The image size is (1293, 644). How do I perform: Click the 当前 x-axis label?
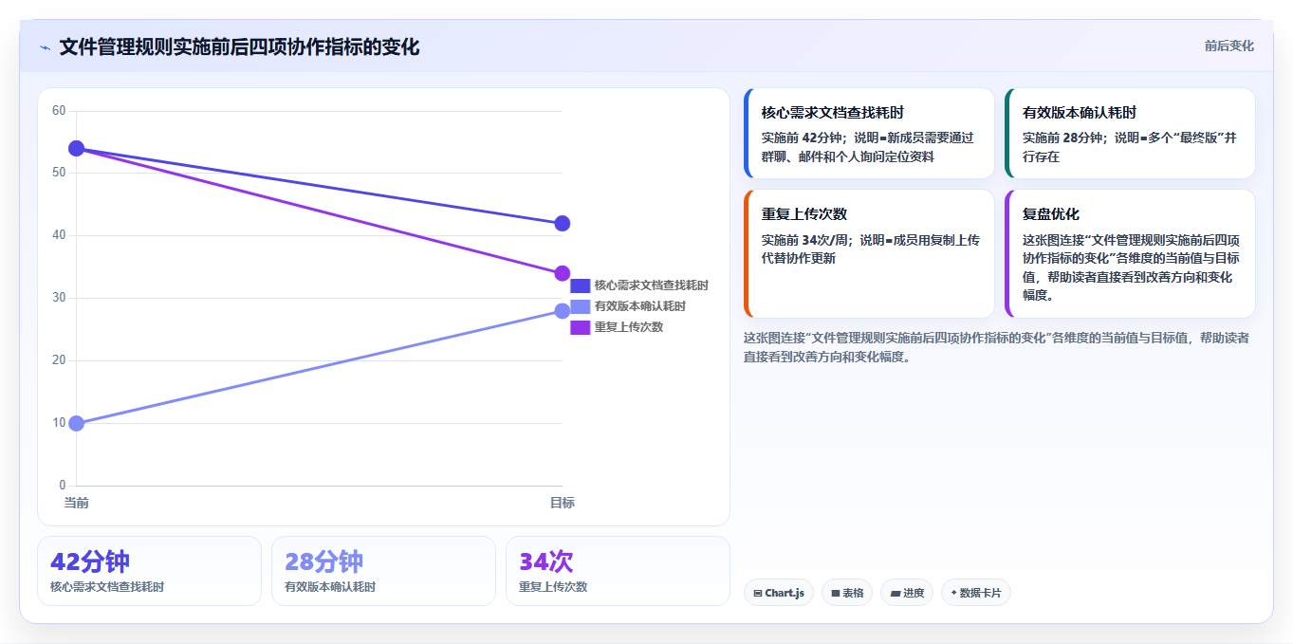point(77,503)
